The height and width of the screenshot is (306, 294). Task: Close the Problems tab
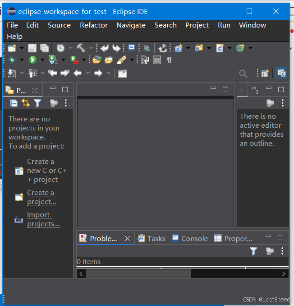127,238
